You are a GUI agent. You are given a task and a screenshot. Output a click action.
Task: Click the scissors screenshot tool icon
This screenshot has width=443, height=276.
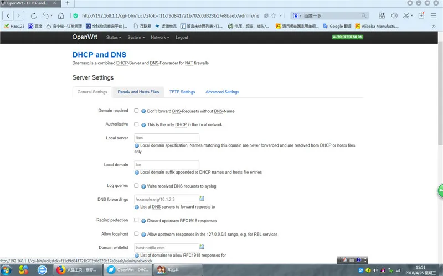(x=406, y=15)
